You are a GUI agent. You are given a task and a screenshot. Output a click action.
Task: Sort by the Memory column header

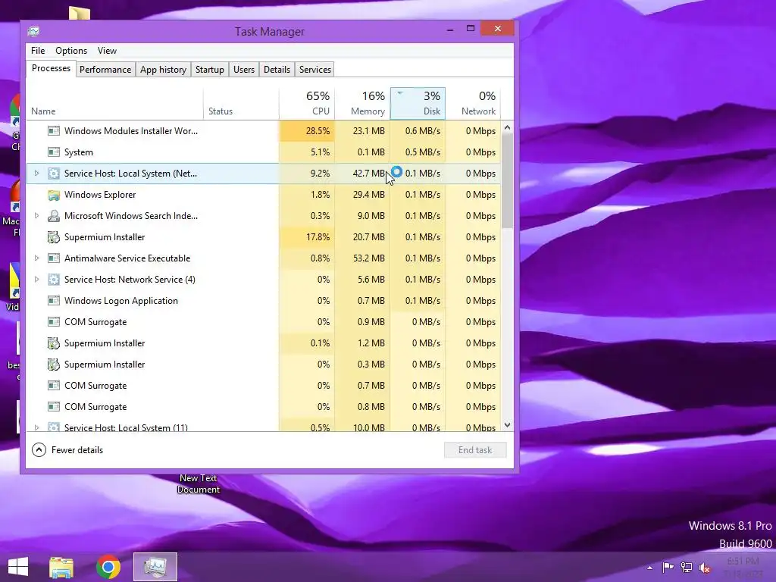pos(362,103)
